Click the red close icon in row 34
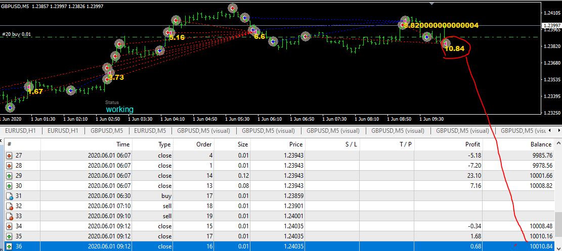This screenshot has height=251, width=562. pos(9,226)
